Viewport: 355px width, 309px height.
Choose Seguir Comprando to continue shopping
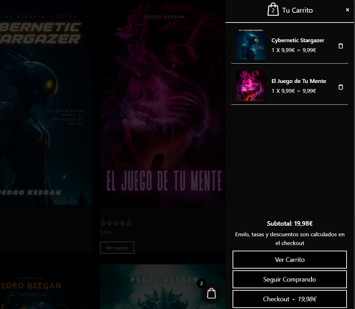tap(290, 279)
